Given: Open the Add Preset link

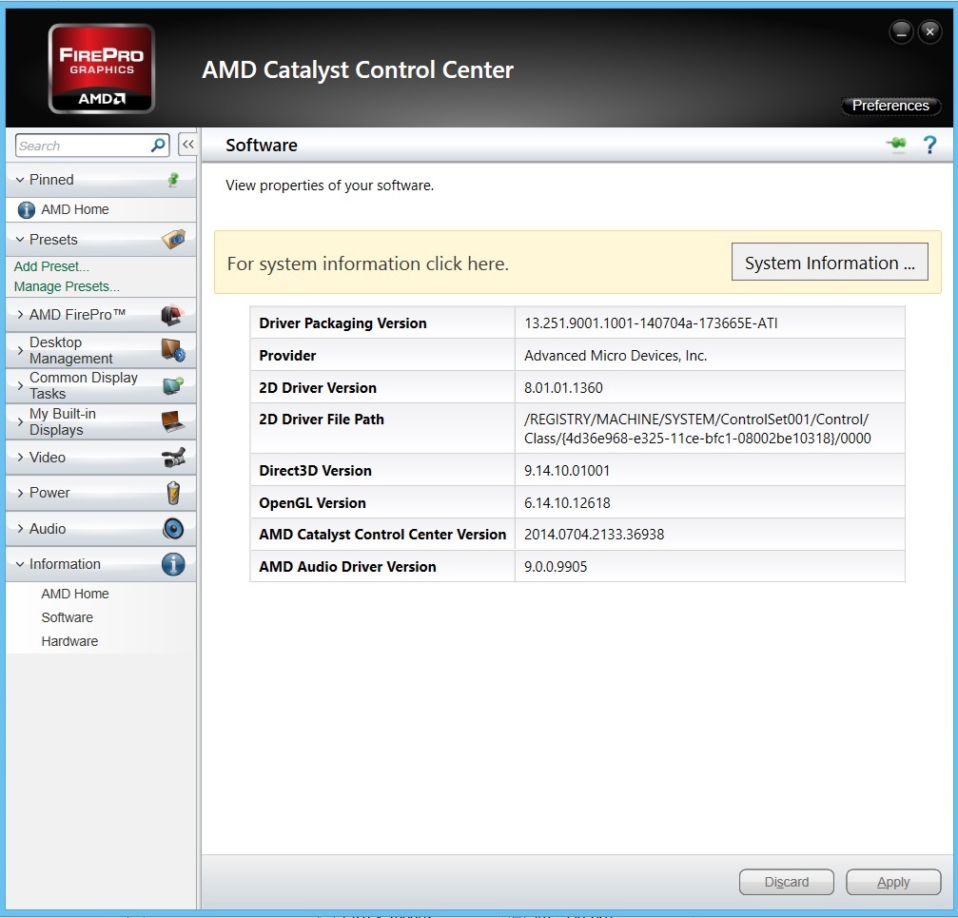Looking at the screenshot, I should pyautogui.click(x=51, y=266).
